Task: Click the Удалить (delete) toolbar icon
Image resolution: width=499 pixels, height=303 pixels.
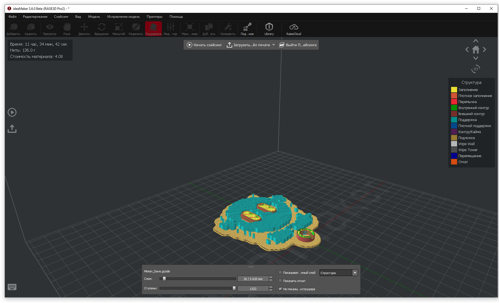Action: coord(30,29)
